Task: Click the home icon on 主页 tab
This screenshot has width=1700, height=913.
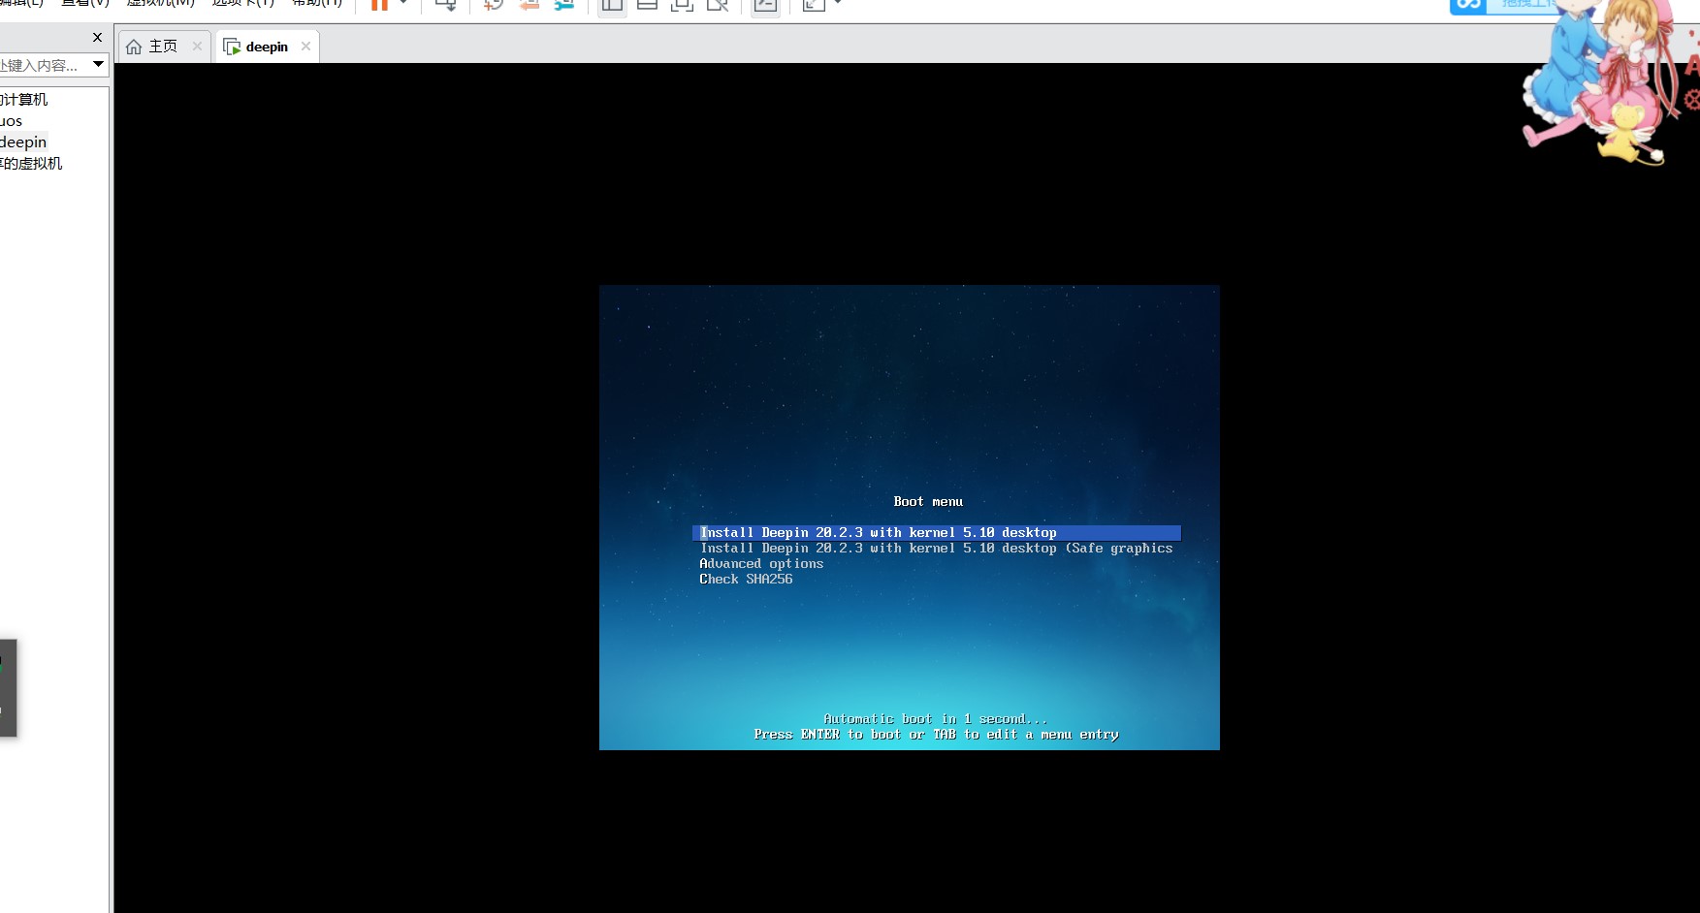Action: point(134,47)
